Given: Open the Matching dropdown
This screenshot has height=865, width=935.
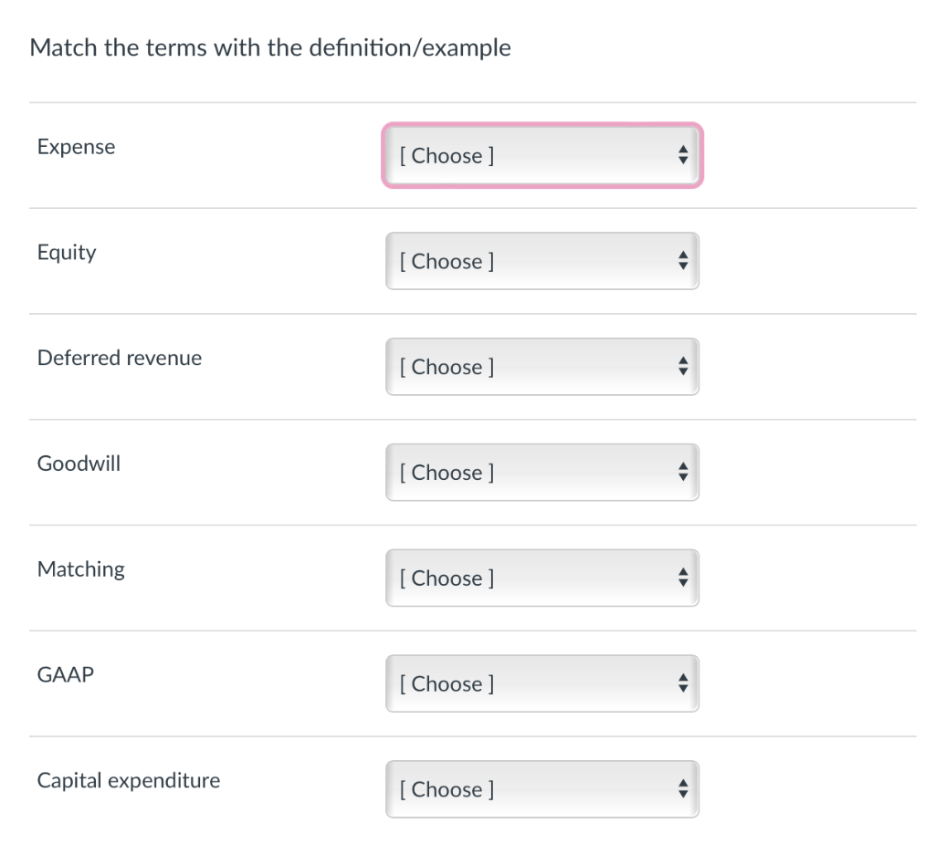Looking at the screenshot, I should point(542,578).
